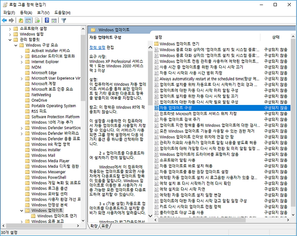
Task: Click tree pane horizontal scrollbar right arrow
Action: 78,226
